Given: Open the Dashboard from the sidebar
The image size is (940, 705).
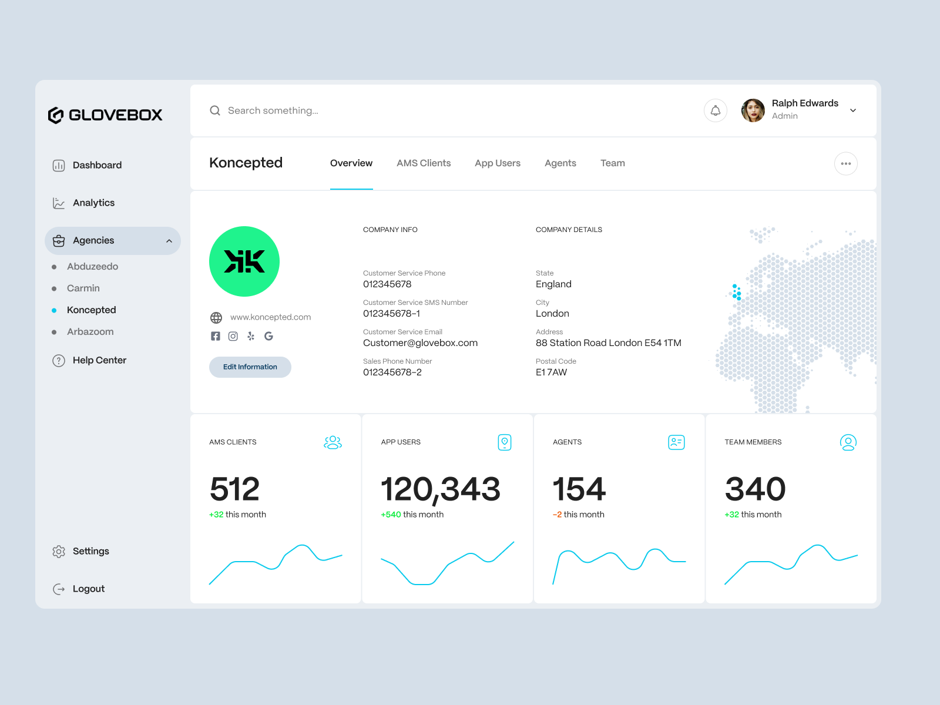Looking at the screenshot, I should pos(97,165).
